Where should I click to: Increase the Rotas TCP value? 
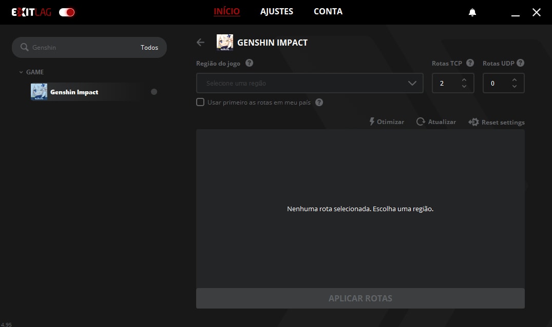click(x=464, y=79)
